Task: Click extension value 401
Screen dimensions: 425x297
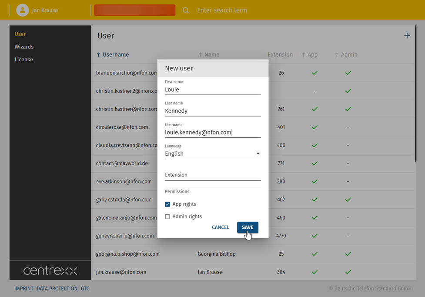Action: (281, 127)
